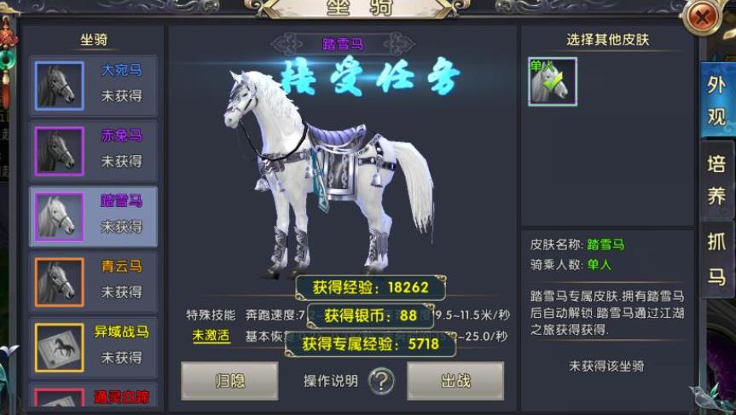Switch to the 培养 side tab
Viewport: 736px width, 415px height.
[x=716, y=180]
